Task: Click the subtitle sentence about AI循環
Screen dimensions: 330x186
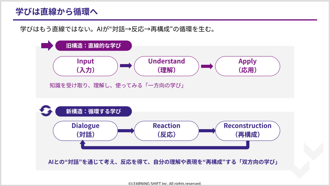Action: click(118, 29)
